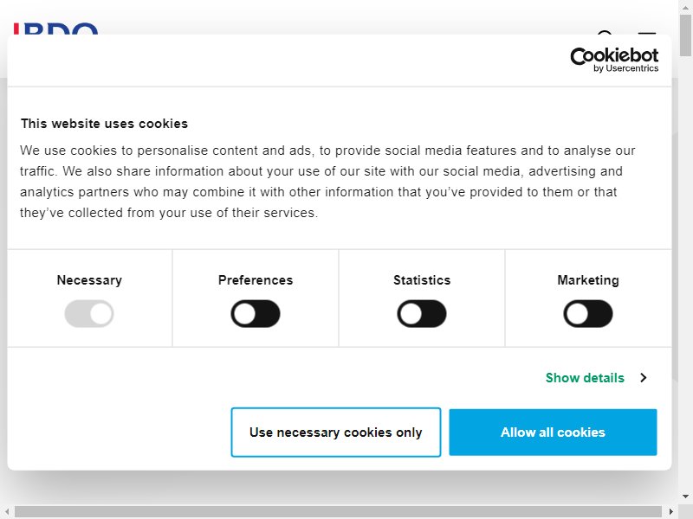The width and height of the screenshot is (693, 519).
Task: Click the BDO logo in the header
Action: 55,29
